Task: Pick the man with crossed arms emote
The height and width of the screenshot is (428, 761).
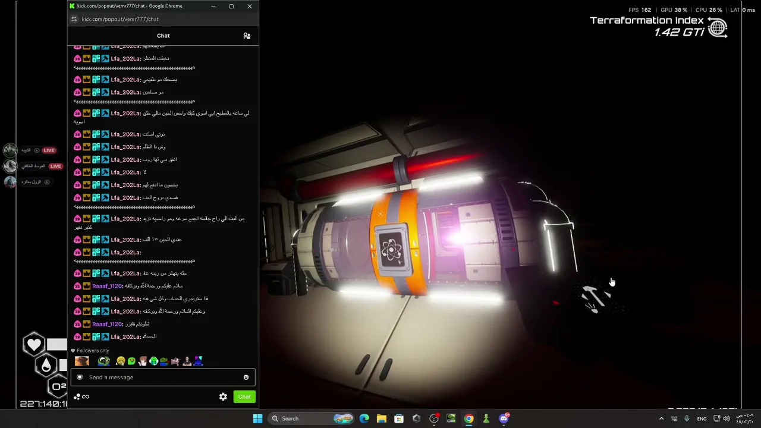Action: (x=187, y=361)
